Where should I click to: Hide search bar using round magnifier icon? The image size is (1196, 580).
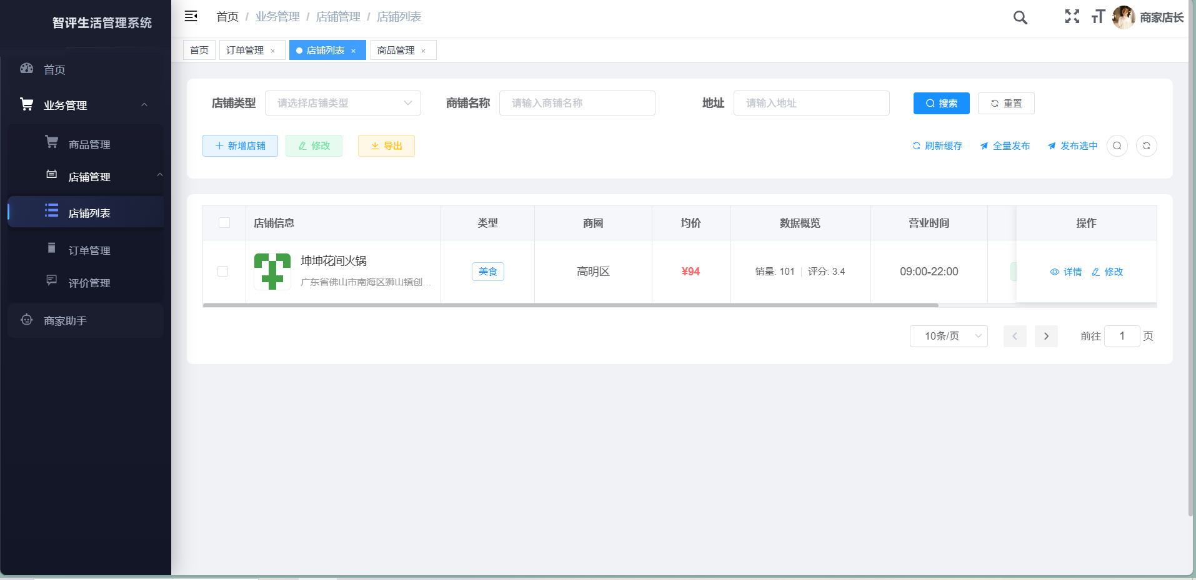[1117, 146]
